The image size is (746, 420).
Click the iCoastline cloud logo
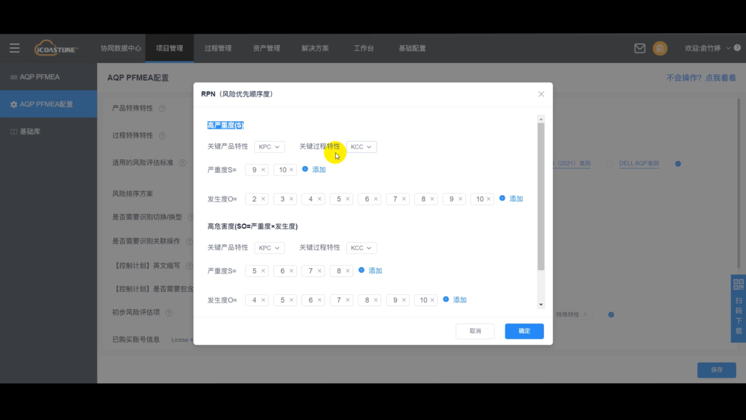(x=56, y=48)
